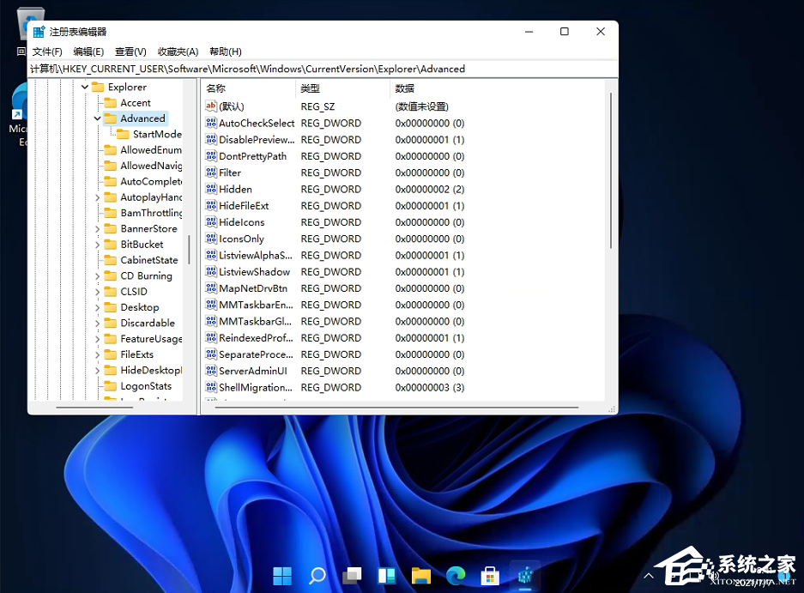Collapse the Explorer tree node

pos(85,87)
